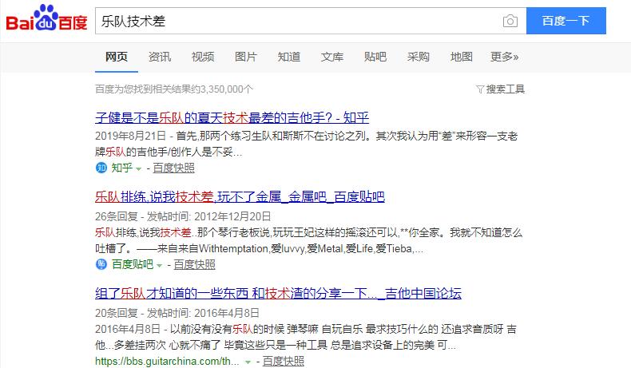
Task: Open 百度快照 for the Tieba result
Action: (x=194, y=264)
